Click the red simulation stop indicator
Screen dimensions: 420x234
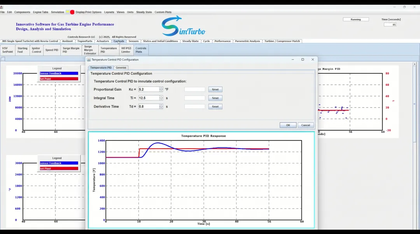pos(72,12)
